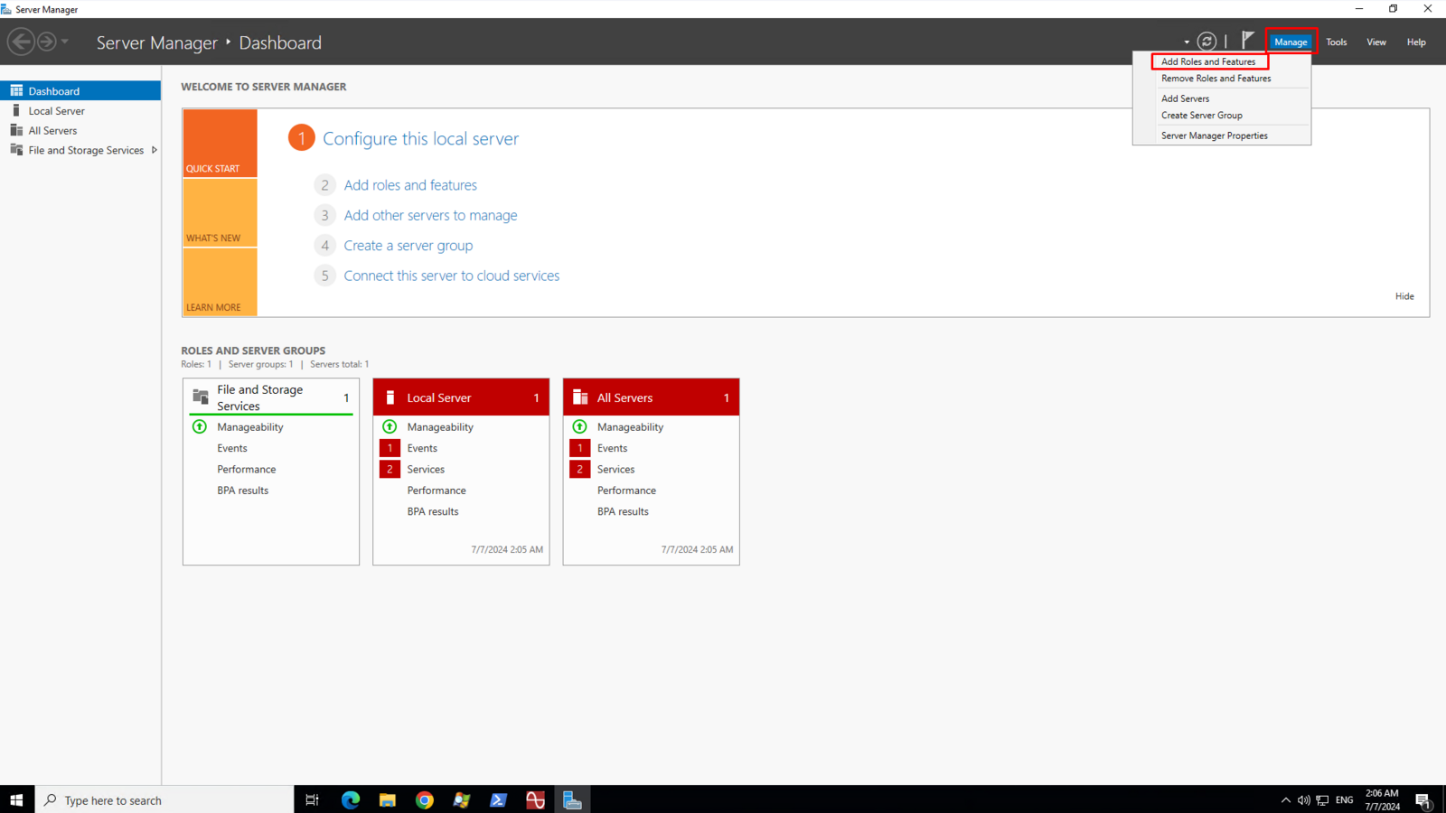Switch to the WHAT'S NEW tab

220,213
